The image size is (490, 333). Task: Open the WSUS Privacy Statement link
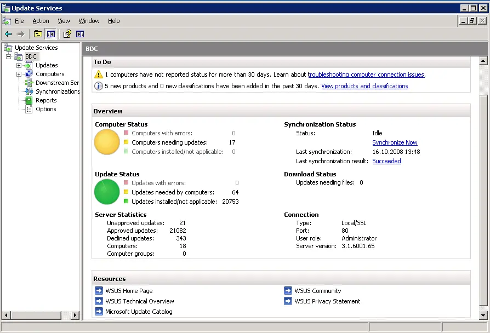click(327, 301)
